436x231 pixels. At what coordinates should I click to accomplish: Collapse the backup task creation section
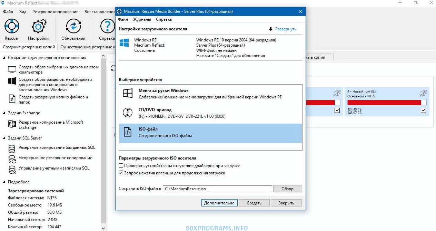(4, 58)
